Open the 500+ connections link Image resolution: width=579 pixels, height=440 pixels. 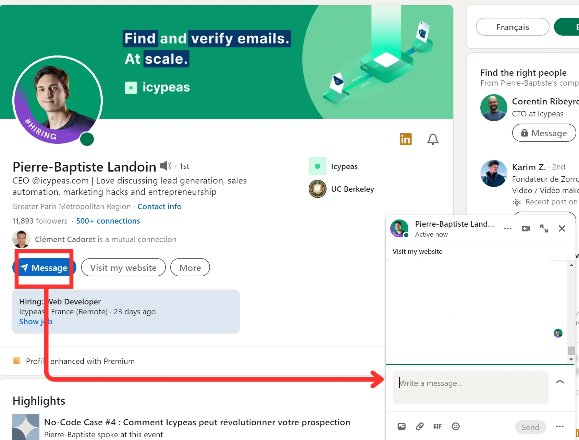108,221
